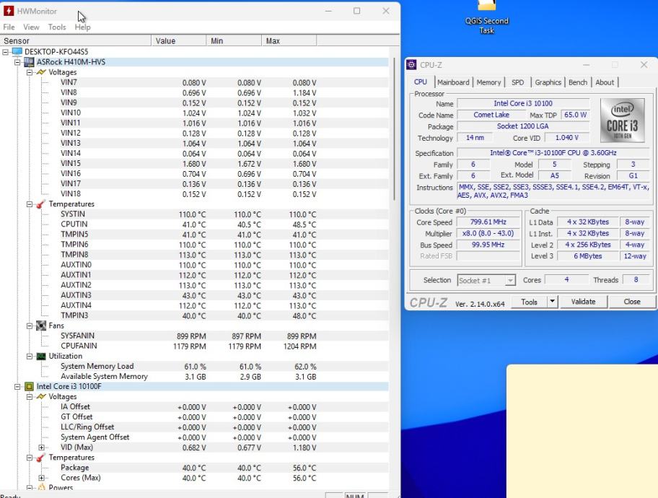
Task: Click the motherboard Temperatures thermometer icon
Action: pyautogui.click(x=41, y=204)
